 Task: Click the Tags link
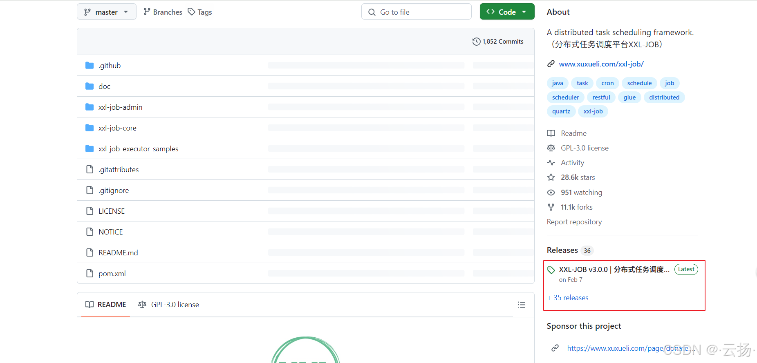pos(200,12)
